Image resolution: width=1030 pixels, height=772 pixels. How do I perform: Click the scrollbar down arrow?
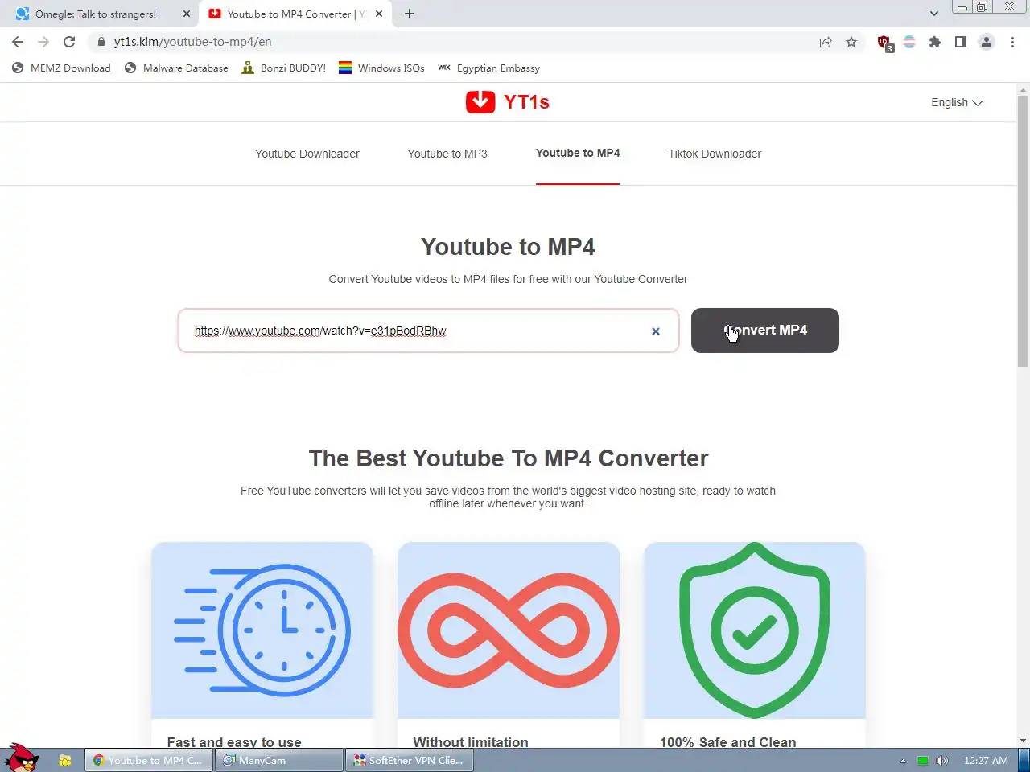click(x=1023, y=741)
